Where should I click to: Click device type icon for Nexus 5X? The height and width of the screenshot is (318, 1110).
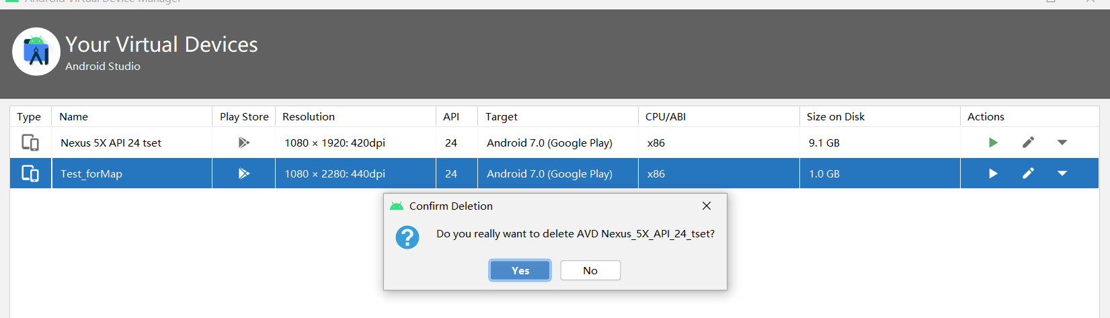tap(30, 143)
